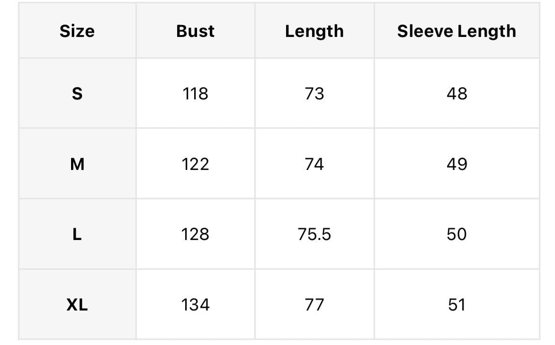
Task: Click the bust value 122
Action: [x=196, y=164]
